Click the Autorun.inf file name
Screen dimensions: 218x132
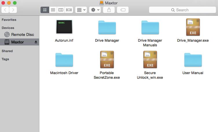click(64, 41)
